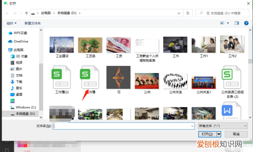The height and width of the screenshot is (152, 253).
Task: Select the 工业建设 image thumbnail
Action: coord(62,45)
